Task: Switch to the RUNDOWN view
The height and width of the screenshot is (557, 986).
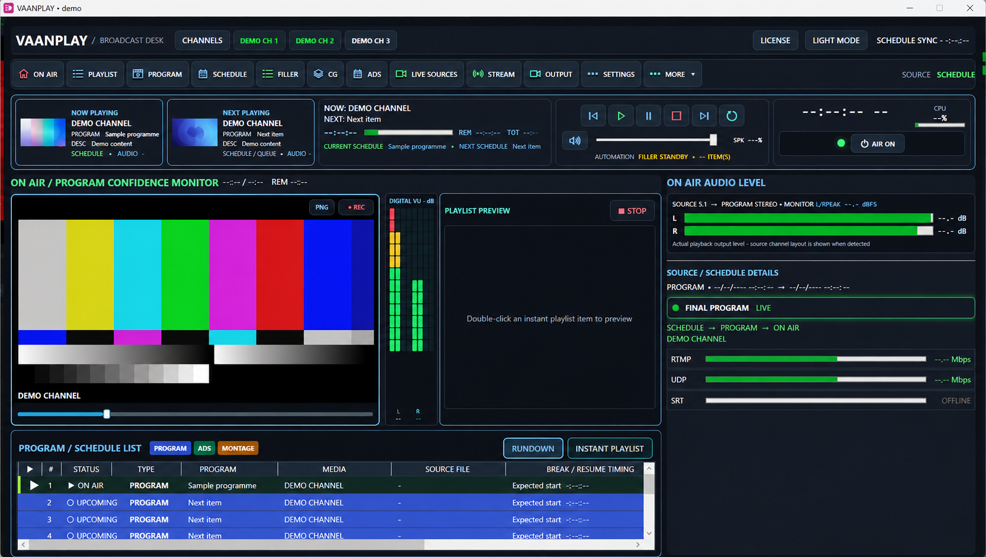Action: pos(533,448)
